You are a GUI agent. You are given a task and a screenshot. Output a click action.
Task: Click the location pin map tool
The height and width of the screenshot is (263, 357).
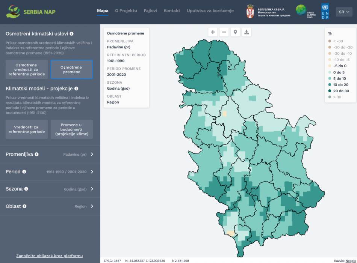pyautogui.click(x=235, y=32)
